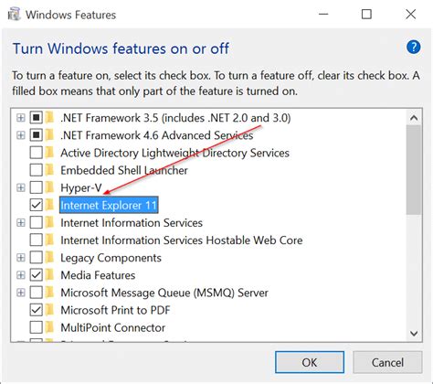433x384 pixels.
Task: Click the blue help question mark icon
Action: (x=413, y=48)
